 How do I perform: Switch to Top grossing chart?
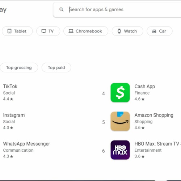click(19, 68)
